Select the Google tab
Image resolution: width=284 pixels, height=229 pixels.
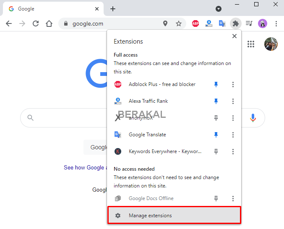pos(53,9)
